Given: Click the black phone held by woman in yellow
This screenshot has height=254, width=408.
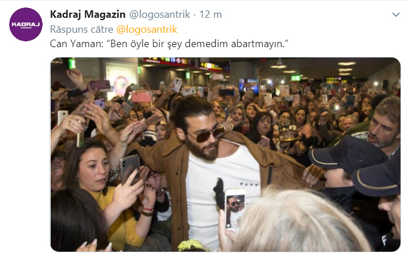Looking at the screenshot, I should pos(129,170).
